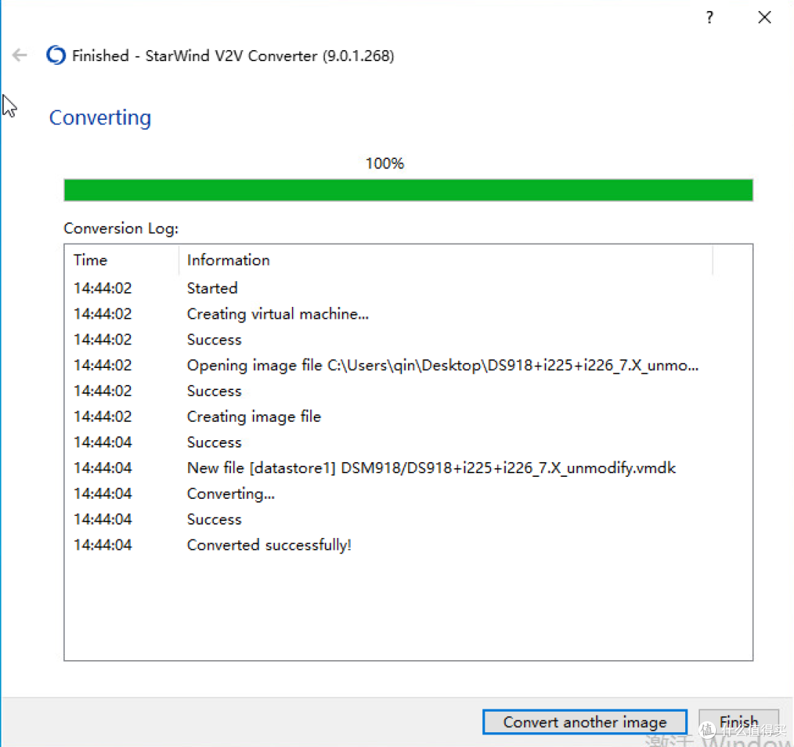
Task: Click the 'Converting' page heading
Action: [x=100, y=118]
